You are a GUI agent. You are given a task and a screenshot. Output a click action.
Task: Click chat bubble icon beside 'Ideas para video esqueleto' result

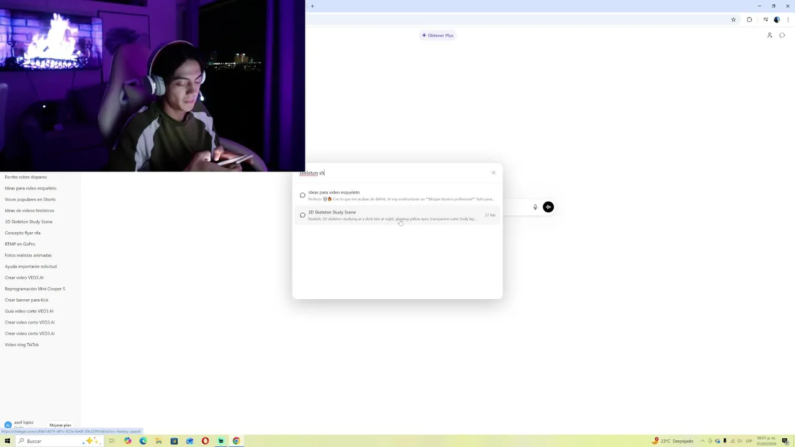(x=302, y=196)
